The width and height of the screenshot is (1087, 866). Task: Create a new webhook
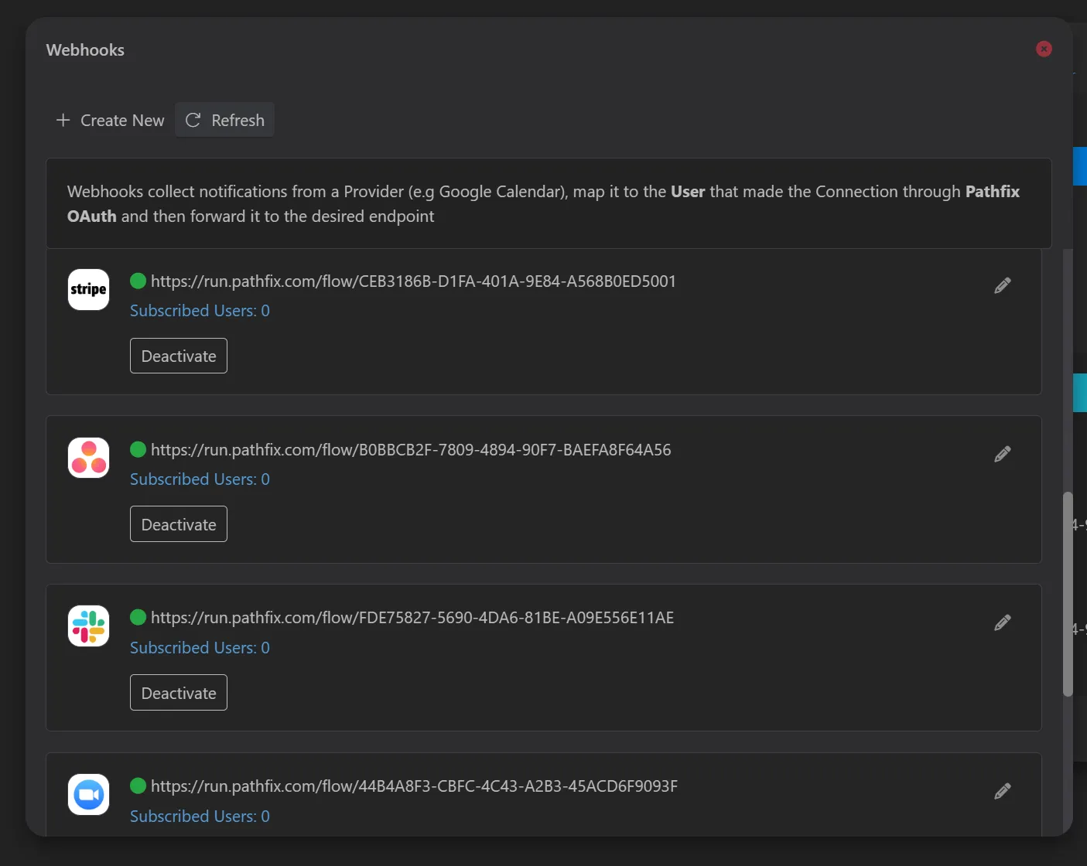(x=110, y=120)
